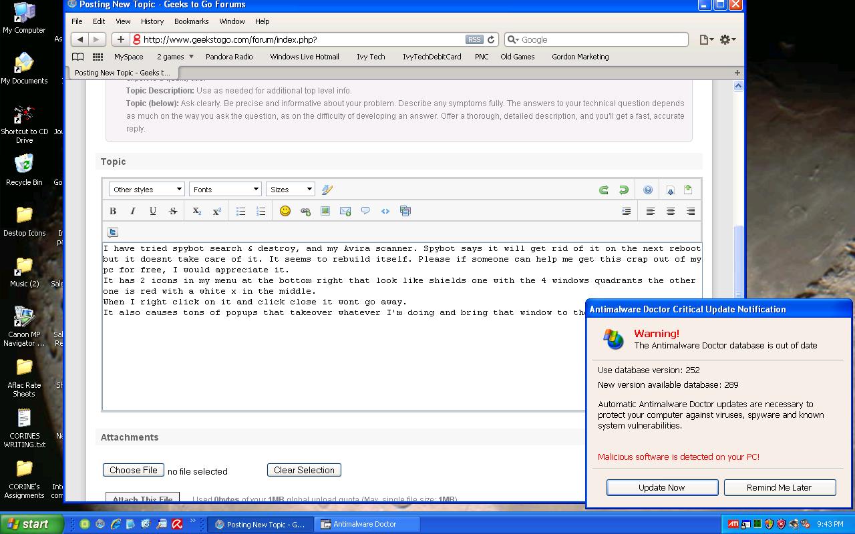
Task: Open the smiley emoticon picker
Action: (285, 211)
